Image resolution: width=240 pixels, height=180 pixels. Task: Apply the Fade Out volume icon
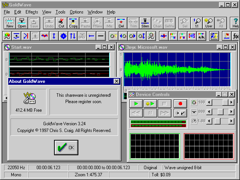132,36
